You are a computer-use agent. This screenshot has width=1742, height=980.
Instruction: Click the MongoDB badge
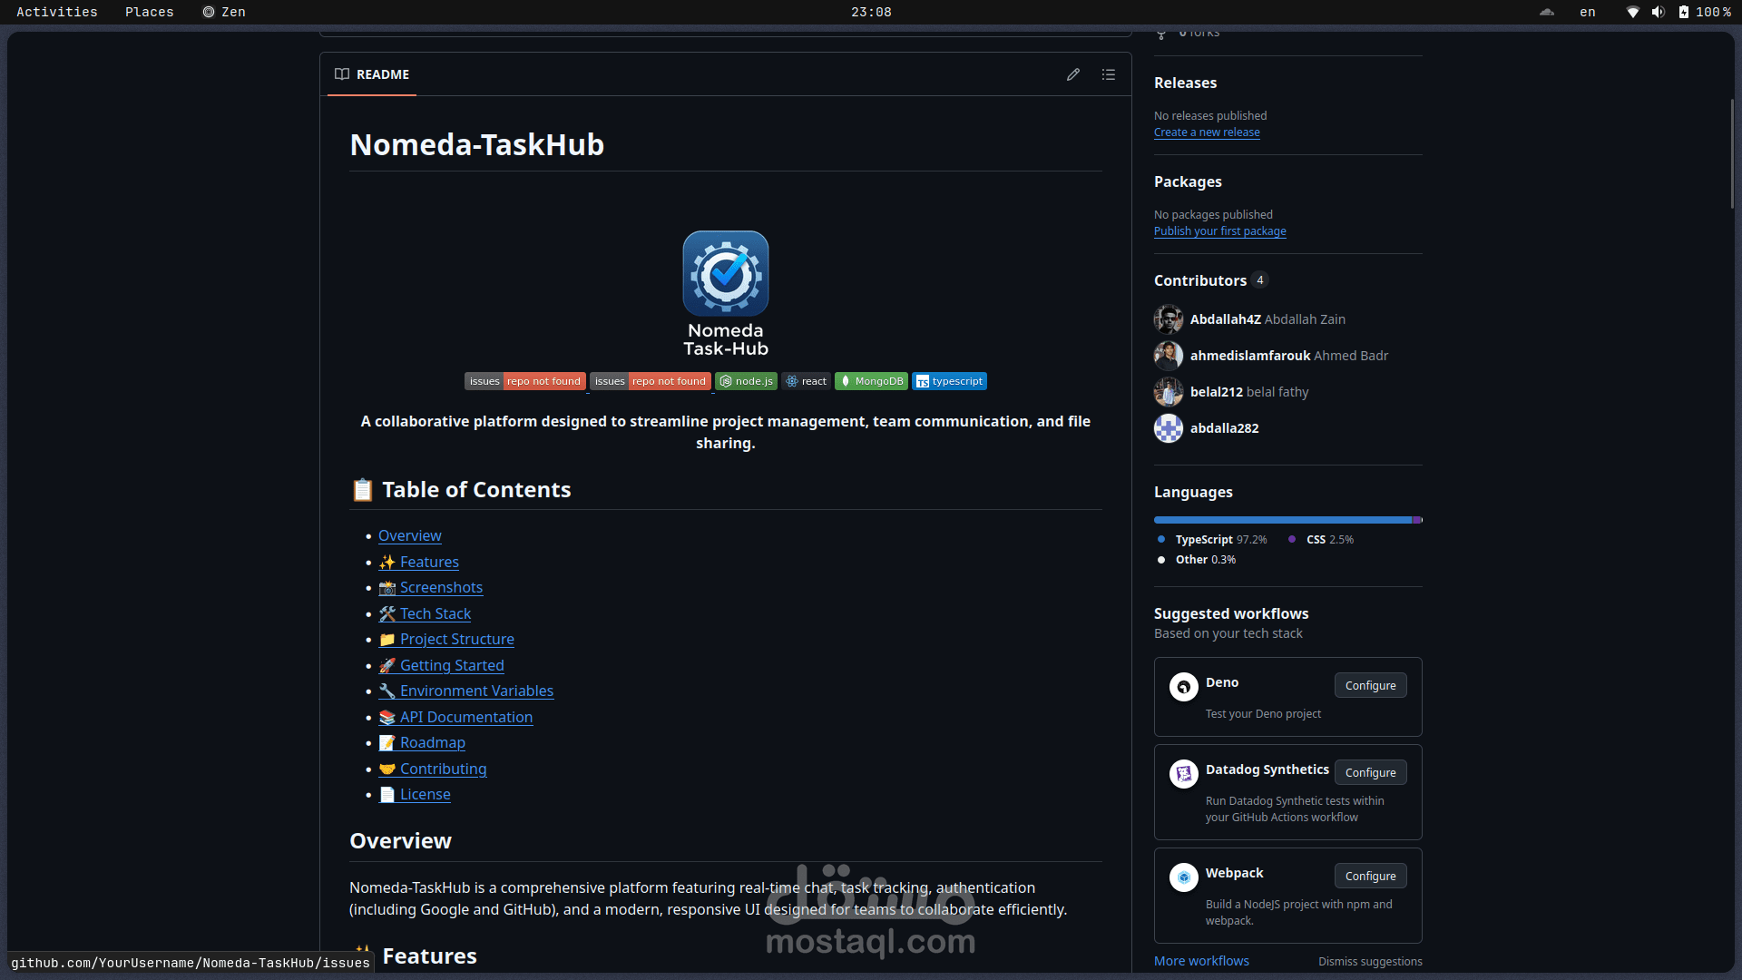pos(871,381)
